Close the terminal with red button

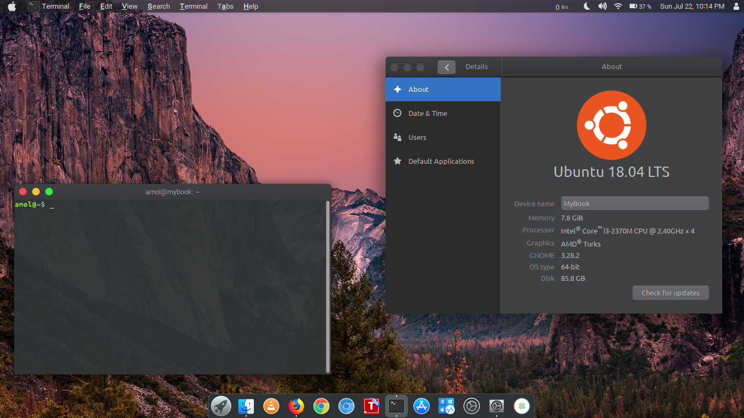click(23, 192)
